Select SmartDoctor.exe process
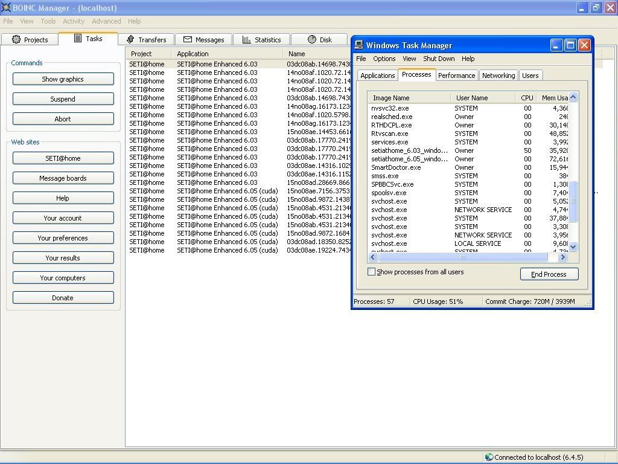 468,168
